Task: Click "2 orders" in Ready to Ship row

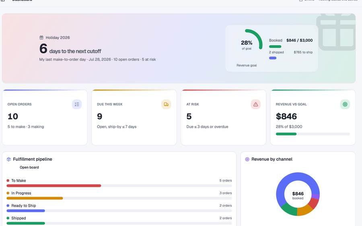Action: pos(226,205)
